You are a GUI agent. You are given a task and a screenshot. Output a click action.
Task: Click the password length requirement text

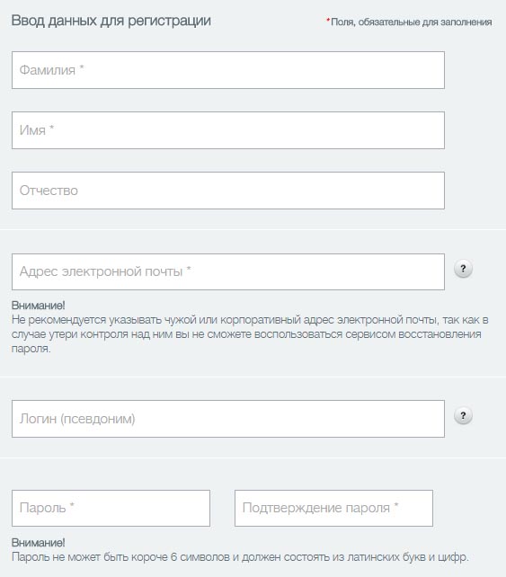click(x=240, y=557)
